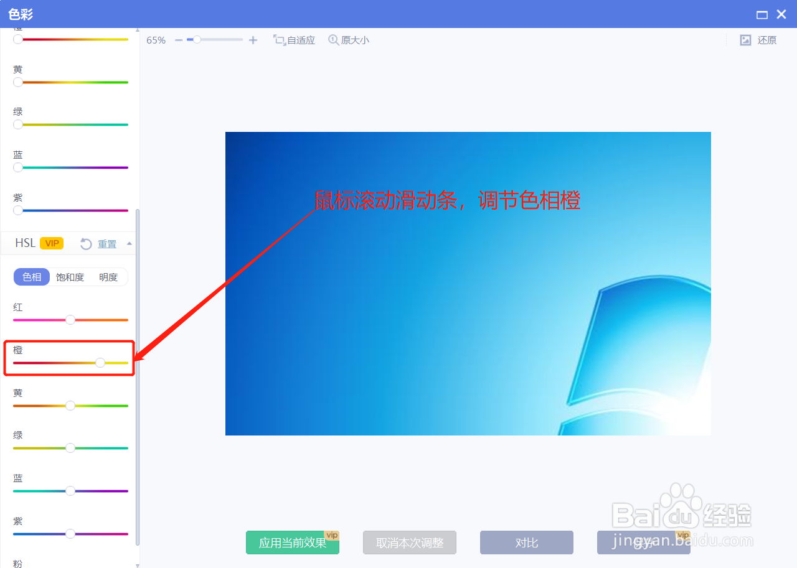
Task: Click the zoom out minus icon
Action: (179, 40)
